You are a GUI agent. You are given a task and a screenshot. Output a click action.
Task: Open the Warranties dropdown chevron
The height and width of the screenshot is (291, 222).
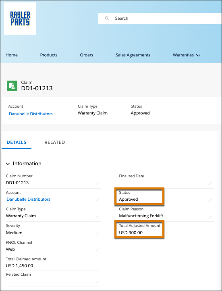pyautogui.click(x=198, y=55)
